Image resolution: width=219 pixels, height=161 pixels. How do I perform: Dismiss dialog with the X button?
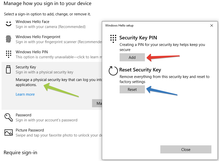pos(212,25)
